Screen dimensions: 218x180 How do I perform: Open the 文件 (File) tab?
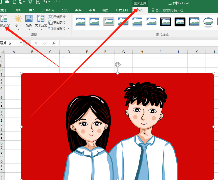pyautogui.click(x=3, y=10)
